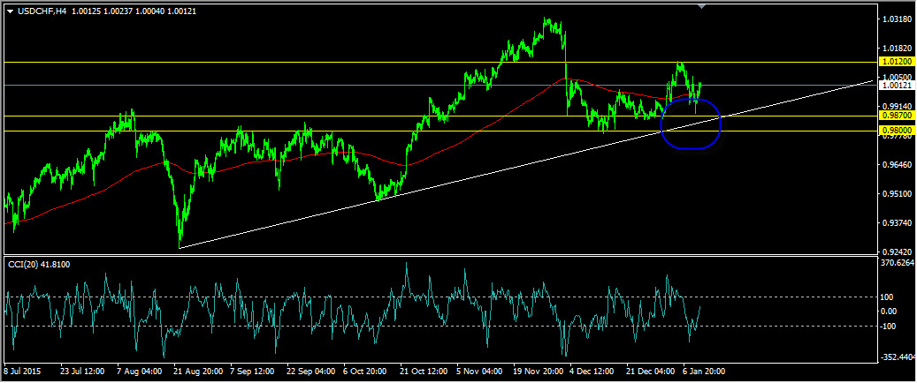Click the 0.92420 price axis label
The width and height of the screenshot is (917, 383).
tap(898, 252)
